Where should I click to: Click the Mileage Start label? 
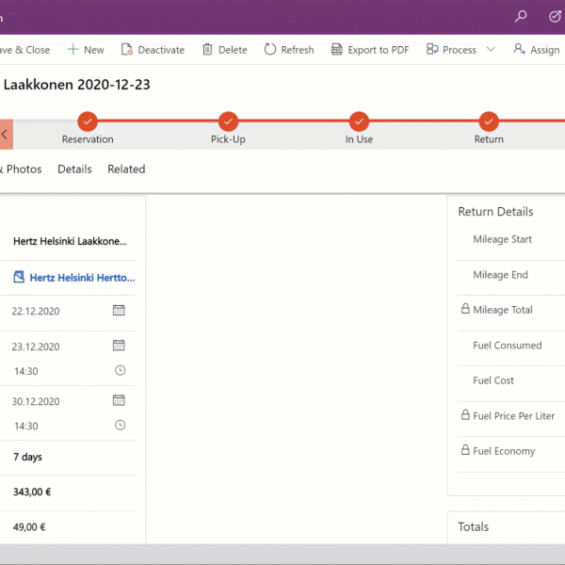tap(502, 239)
